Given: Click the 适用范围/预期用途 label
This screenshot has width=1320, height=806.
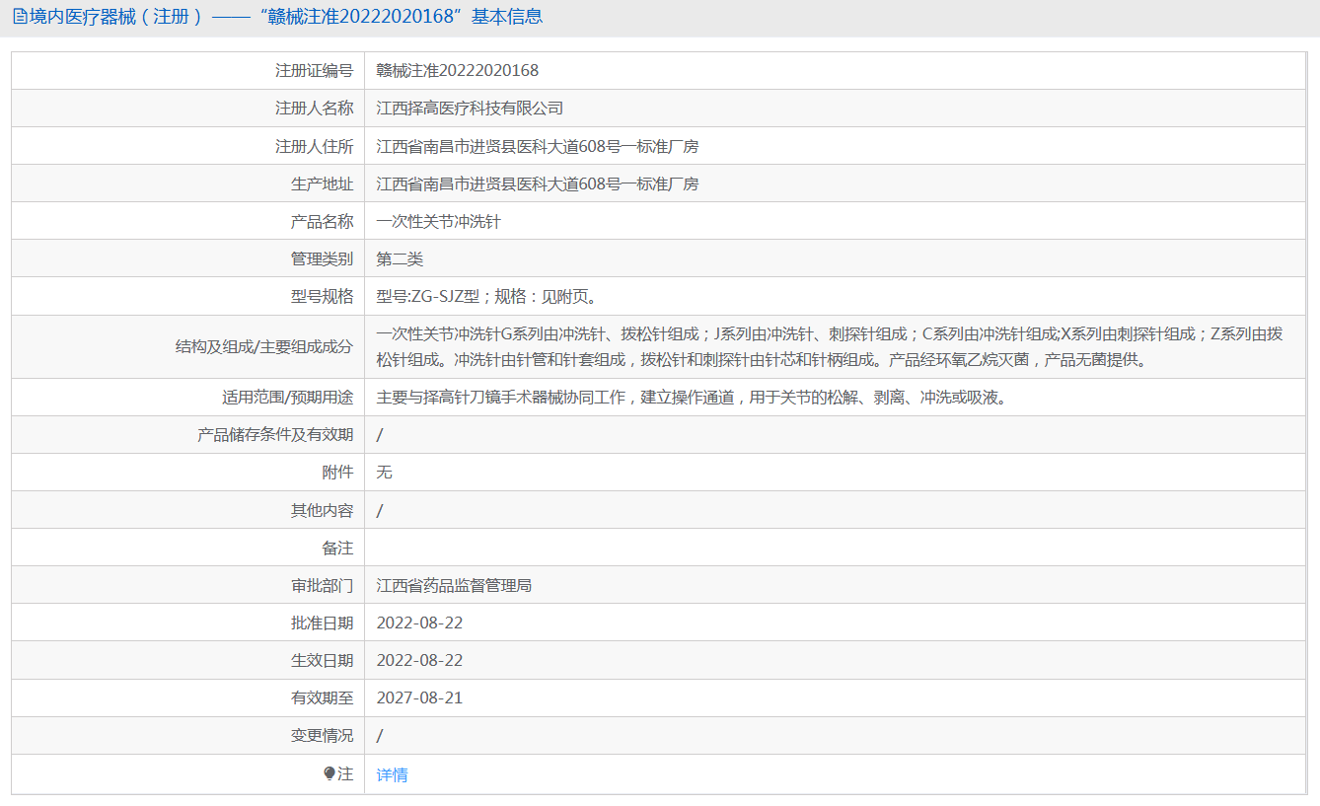Looking at the screenshot, I should pos(287,398).
